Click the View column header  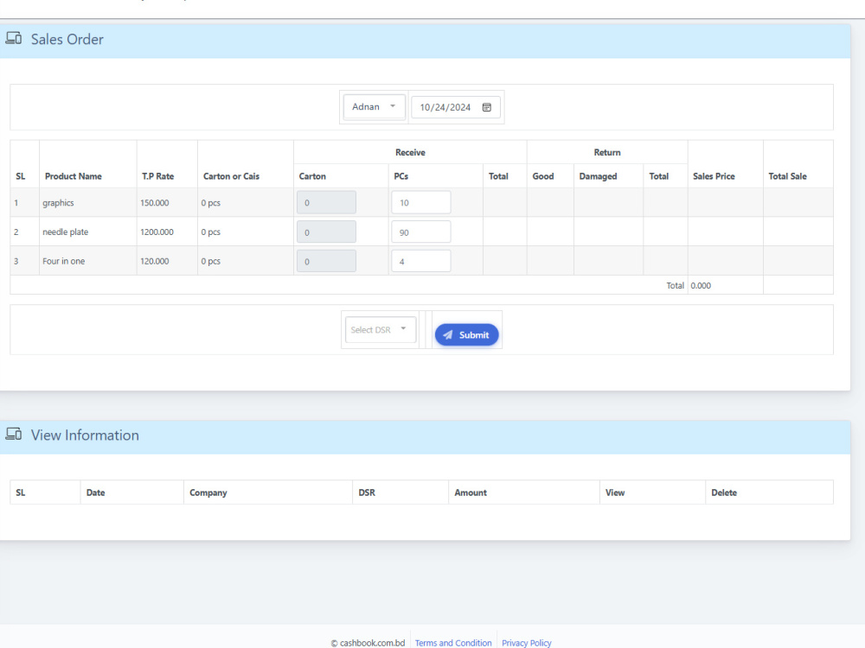(615, 492)
